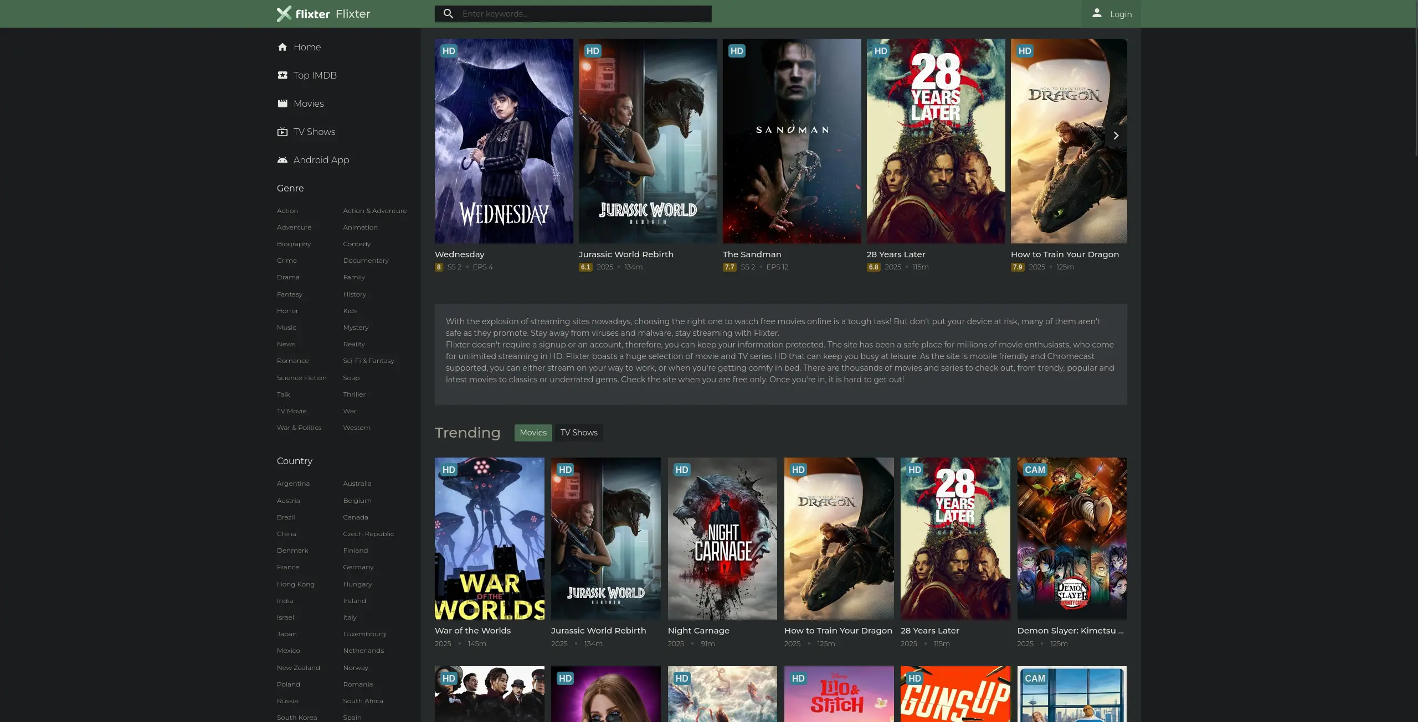Open the Documentary genre
This screenshot has width=1418, height=722.
click(x=366, y=261)
